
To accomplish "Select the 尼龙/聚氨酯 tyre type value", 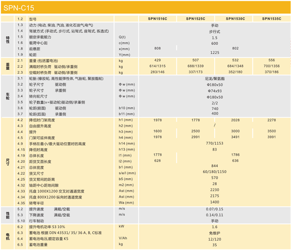I will tap(214, 78).
